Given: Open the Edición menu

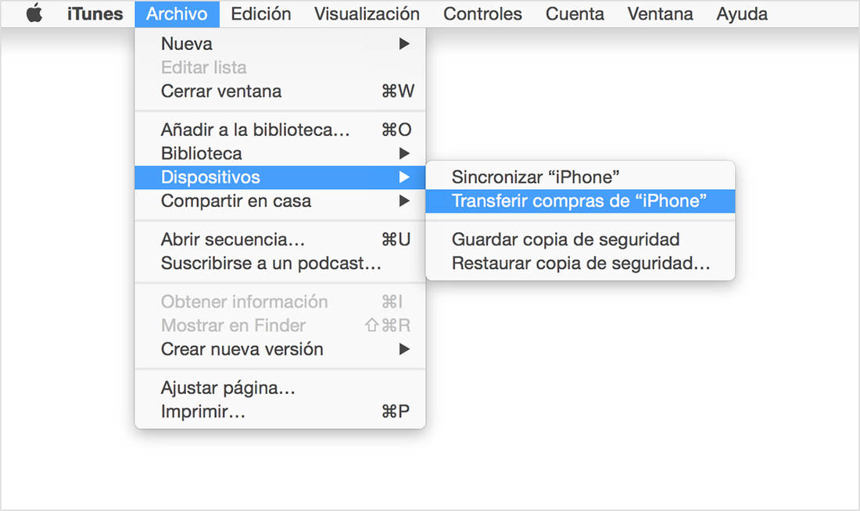Looking at the screenshot, I should (x=261, y=14).
